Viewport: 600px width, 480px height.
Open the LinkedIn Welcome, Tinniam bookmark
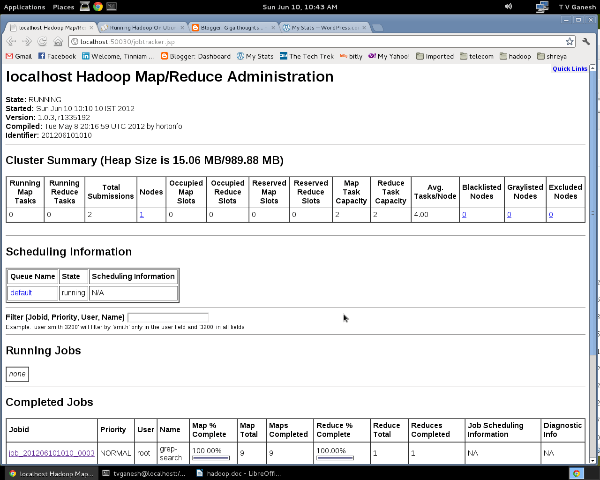(118, 56)
